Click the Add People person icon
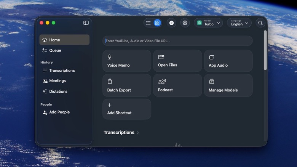 tap(45, 112)
